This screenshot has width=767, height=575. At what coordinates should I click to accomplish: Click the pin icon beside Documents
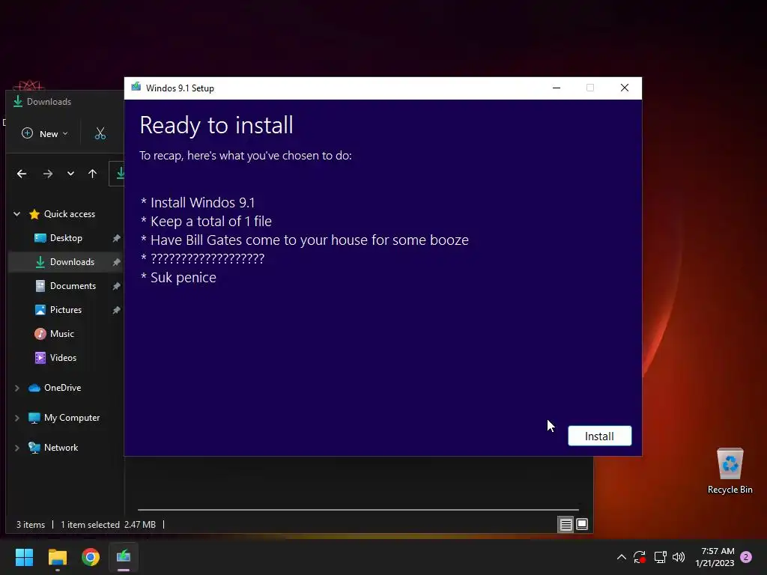(116, 286)
